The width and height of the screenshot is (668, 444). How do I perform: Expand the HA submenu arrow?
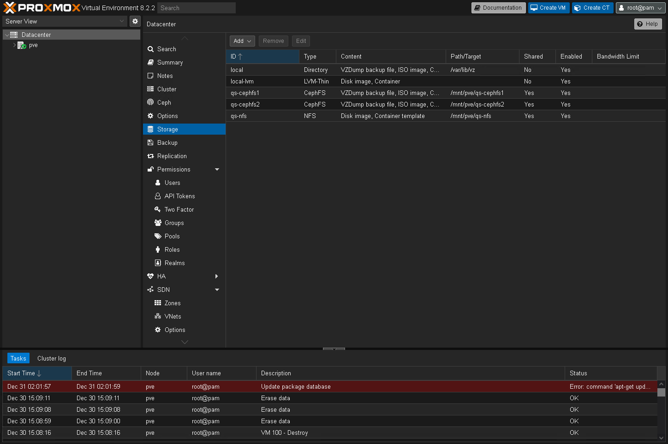[217, 276]
